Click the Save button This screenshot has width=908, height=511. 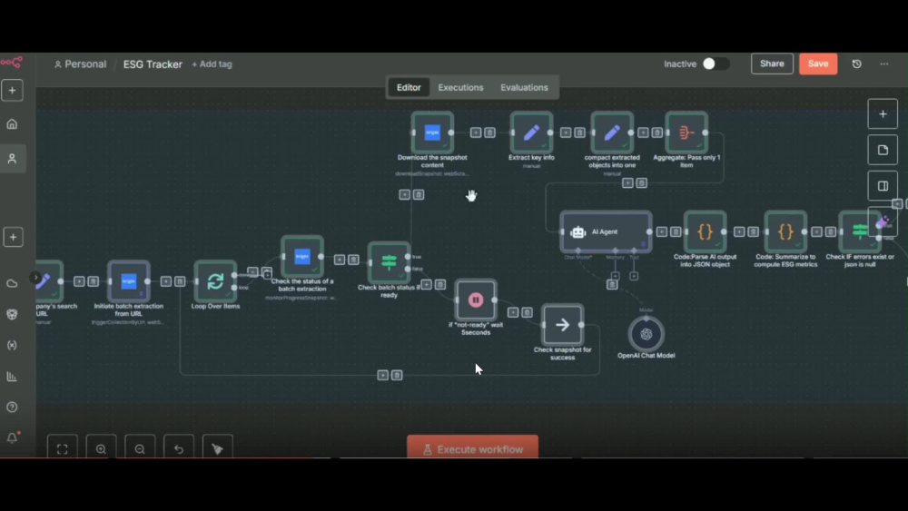point(818,64)
